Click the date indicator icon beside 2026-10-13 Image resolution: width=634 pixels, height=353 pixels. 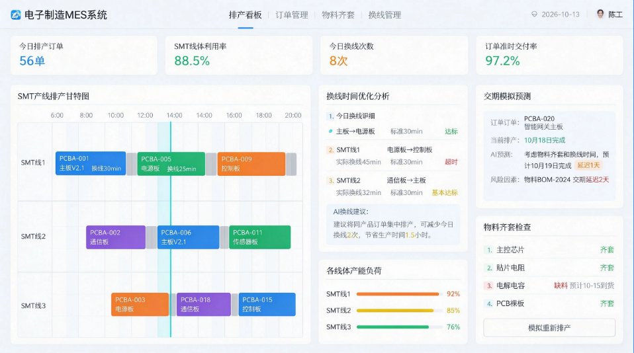534,14
